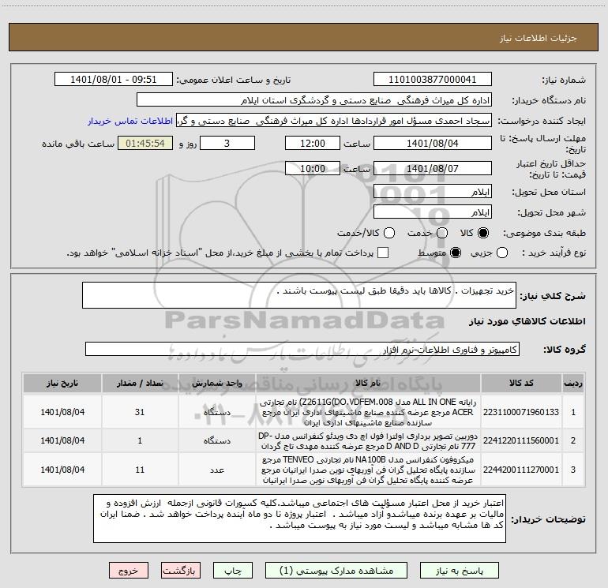Toggle the اسناد خزانه اسلامی payment checkbox

point(383,253)
